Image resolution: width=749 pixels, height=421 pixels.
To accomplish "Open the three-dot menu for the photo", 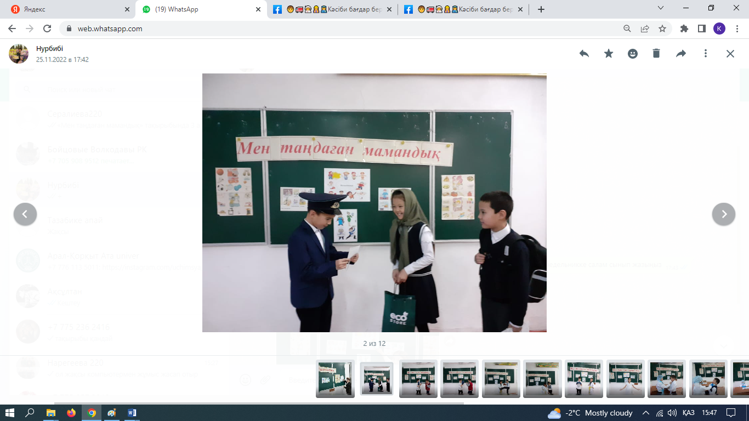I will pyautogui.click(x=706, y=53).
